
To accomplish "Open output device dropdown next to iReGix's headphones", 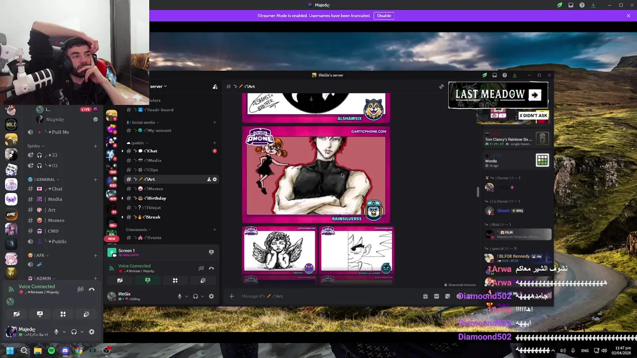I will (x=203, y=296).
